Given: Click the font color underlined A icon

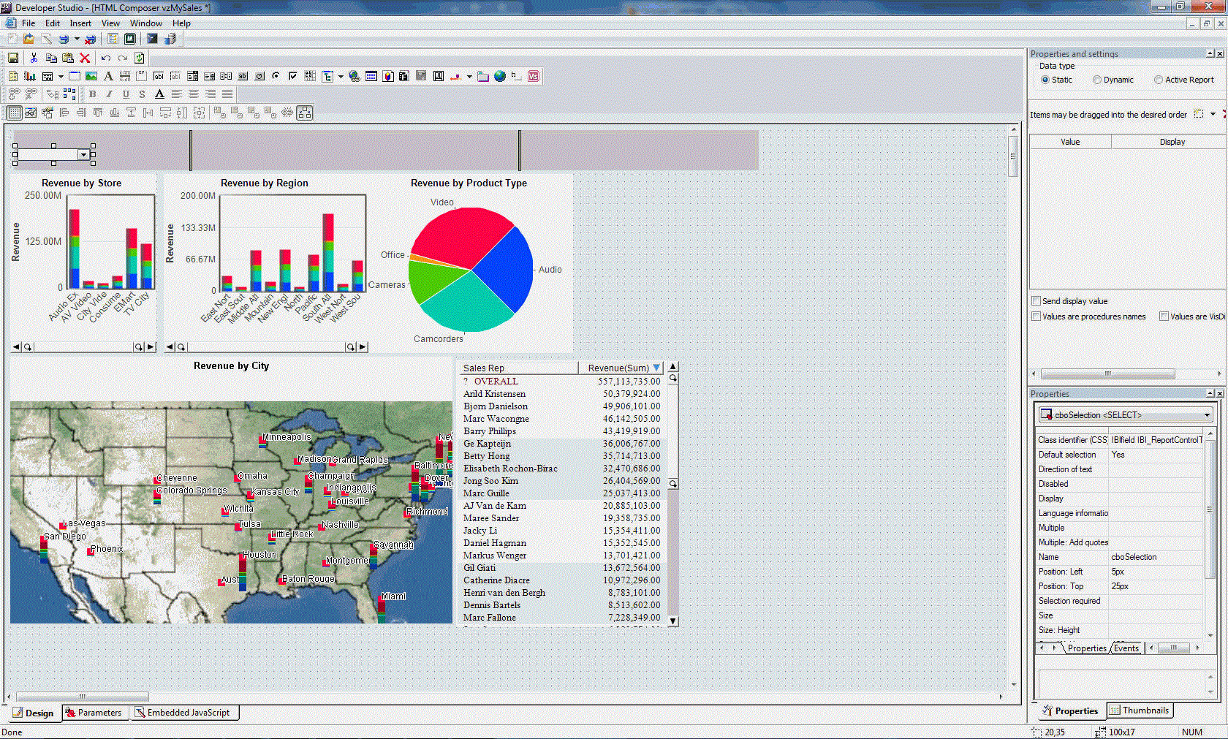Looking at the screenshot, I should click(159, 94).
